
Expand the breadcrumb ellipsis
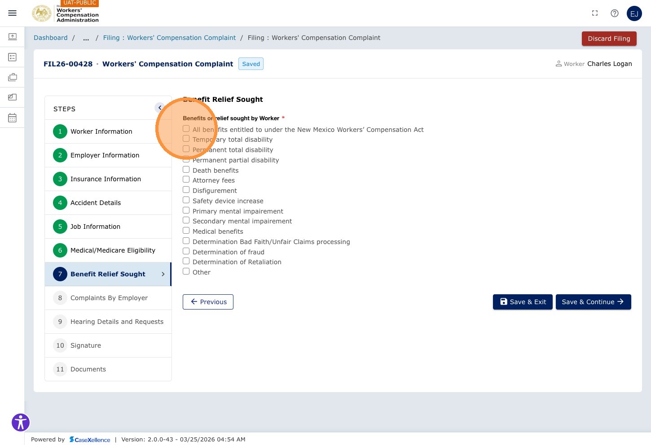(x=86, y=38)
